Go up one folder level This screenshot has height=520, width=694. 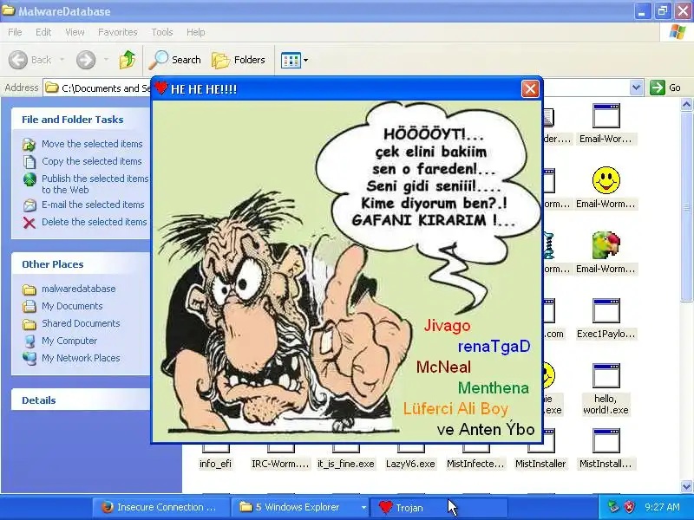pyautogui.click(x=128, y=60)
